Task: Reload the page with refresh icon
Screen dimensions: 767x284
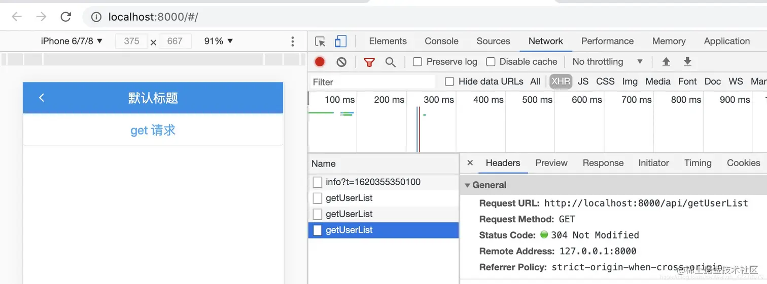Action: point(65,17)
